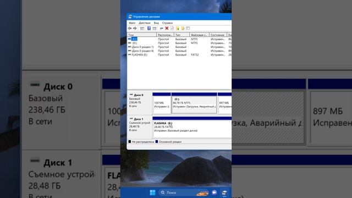The width and height of the screenshot is (352, 198).
Task: Click the last toolbar view-settings icon
Action: 188,28
